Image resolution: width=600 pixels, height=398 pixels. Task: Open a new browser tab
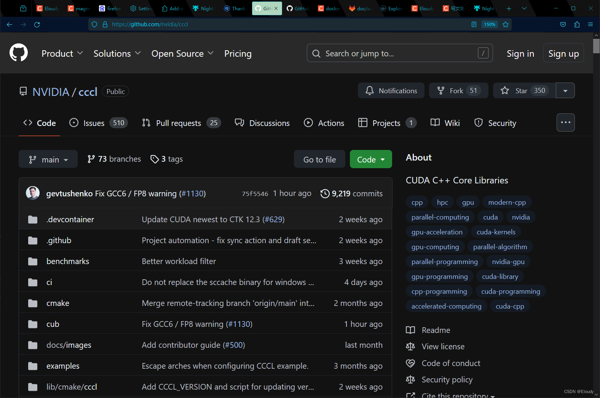(x=509, y=8)
